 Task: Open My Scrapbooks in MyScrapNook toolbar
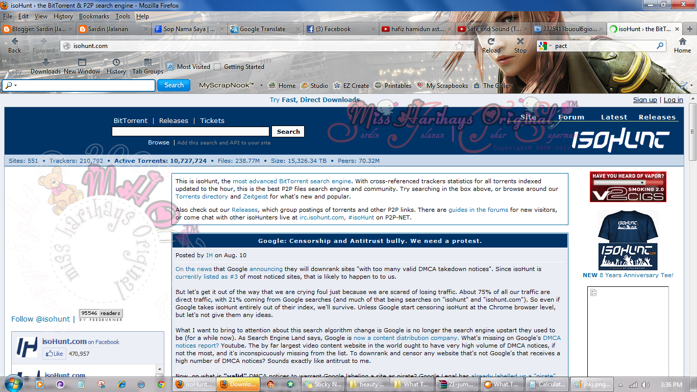coord(442,86)
